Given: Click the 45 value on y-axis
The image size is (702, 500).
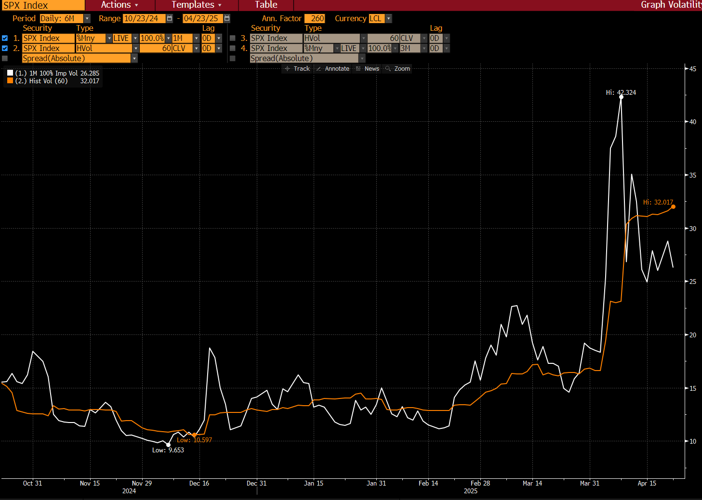Looking at the screenshot, I should point(692,69).
